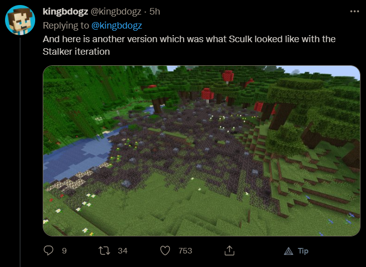Click the retweet count showing 34

[123, 251]
